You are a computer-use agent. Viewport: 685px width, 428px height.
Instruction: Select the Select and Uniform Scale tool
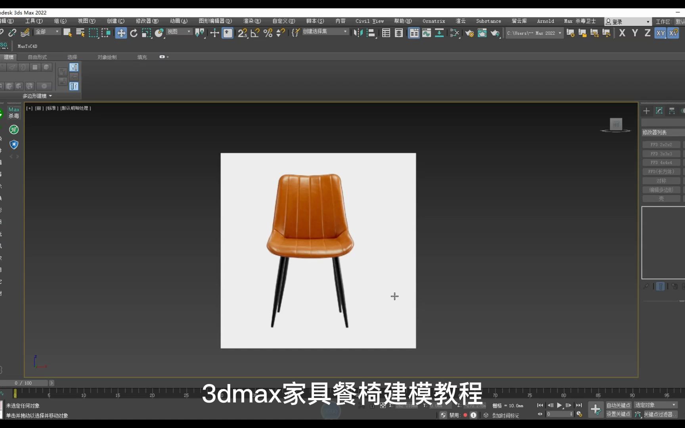click(x=147, y=33)
